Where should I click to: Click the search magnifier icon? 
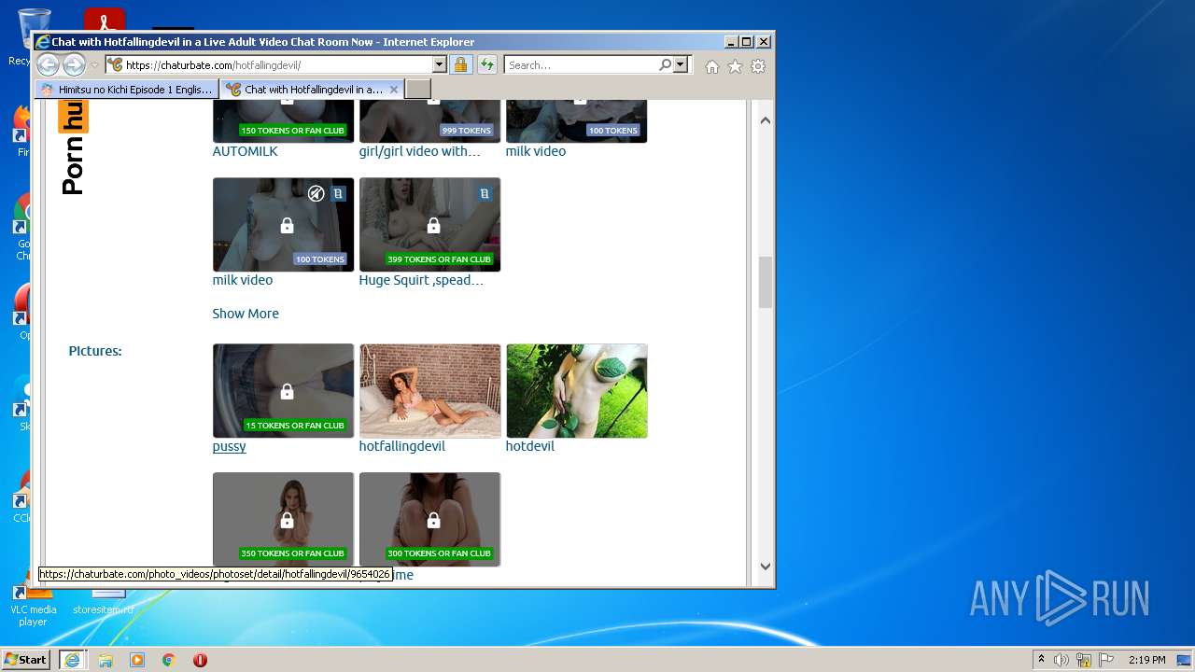coord(665,64)
